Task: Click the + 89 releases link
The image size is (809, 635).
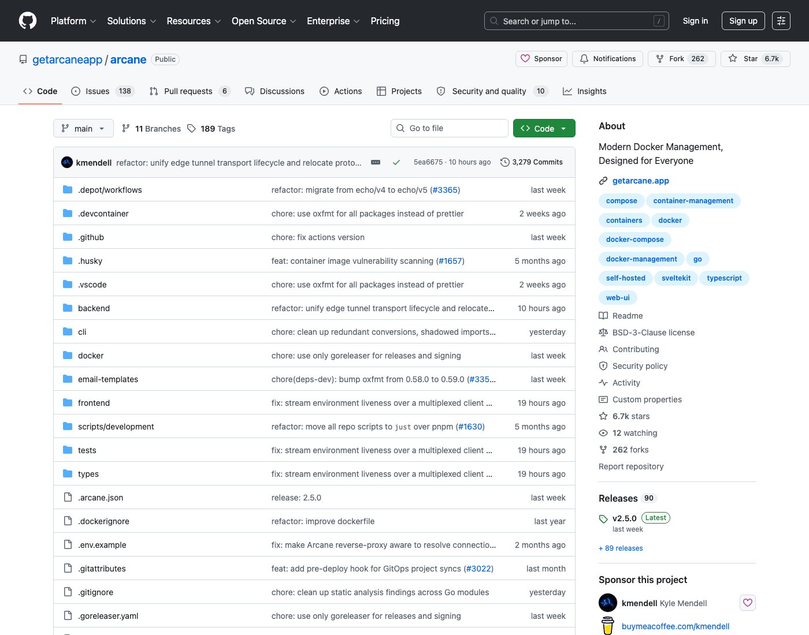Action: pyautogui.click(x=621, y=548)
